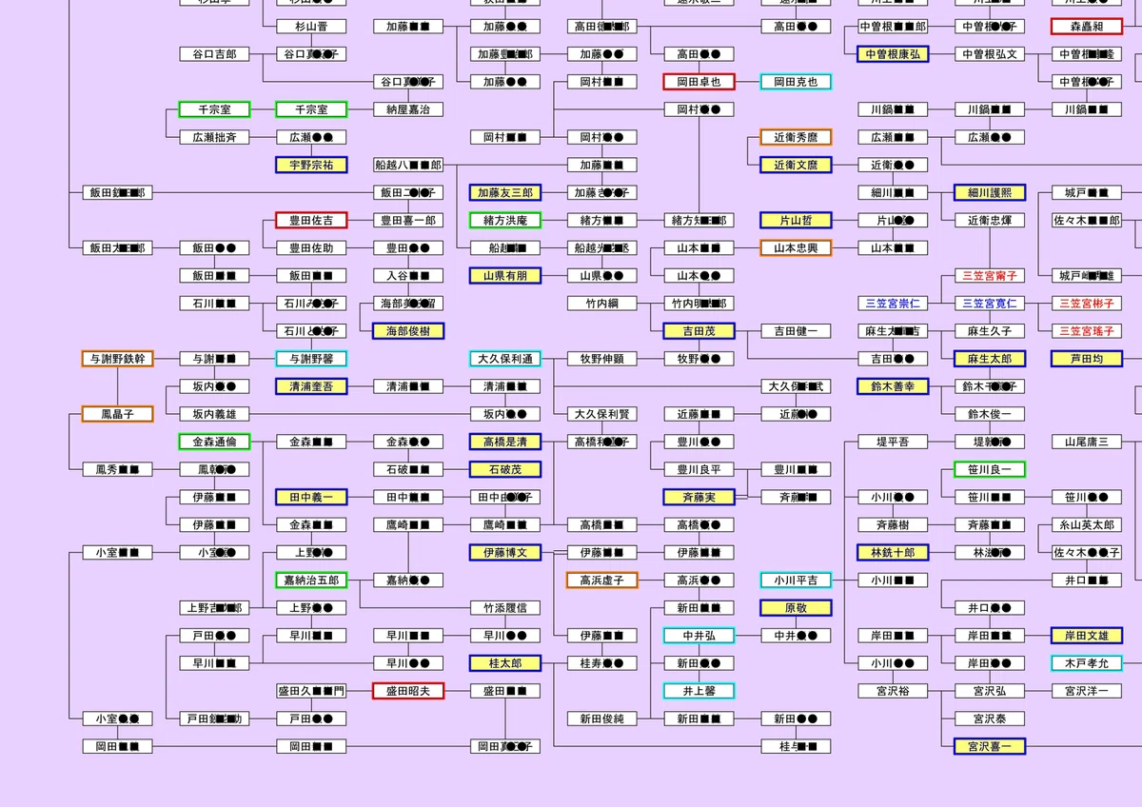Image resolution: width=1142 pixels, height=807 pixels.
Task: Click the 山本忠興 box
Action: pyautogui.click(x=796, y=247)
